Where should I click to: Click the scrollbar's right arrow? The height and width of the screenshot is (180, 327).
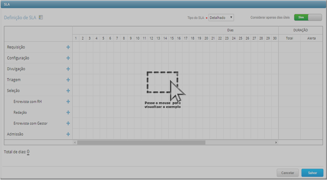(276, 143)
